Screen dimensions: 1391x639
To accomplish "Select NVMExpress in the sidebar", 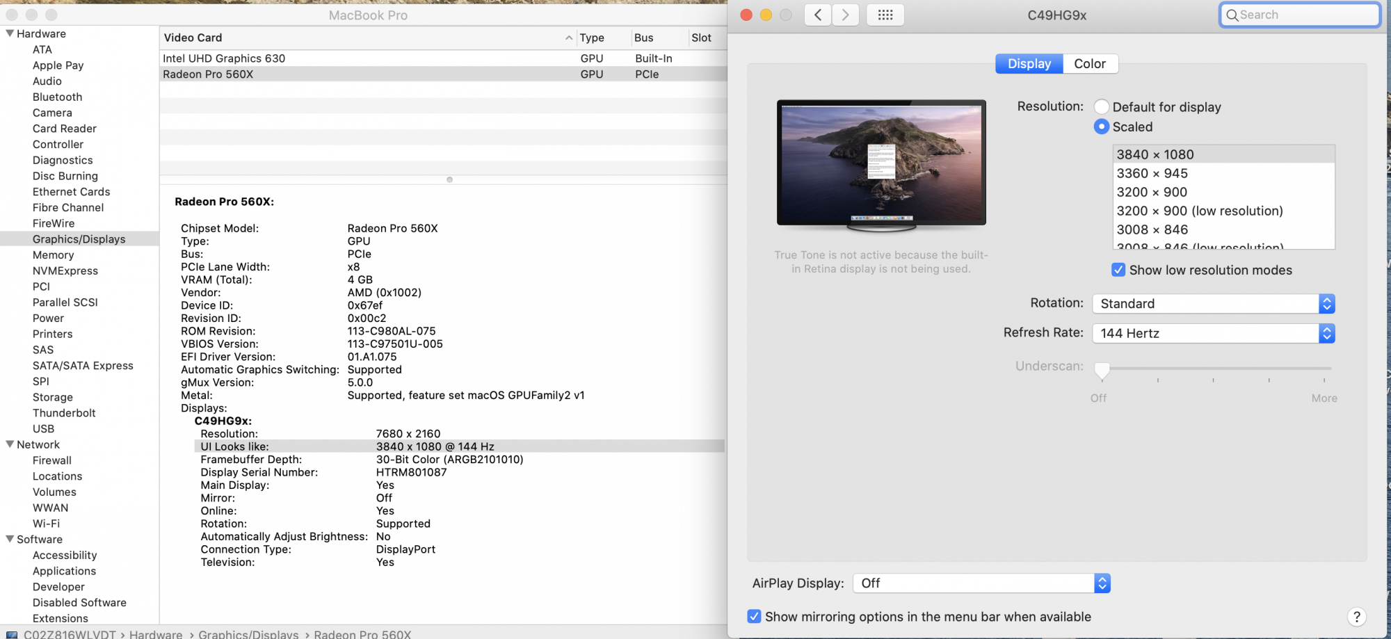I will pos(65,270).
